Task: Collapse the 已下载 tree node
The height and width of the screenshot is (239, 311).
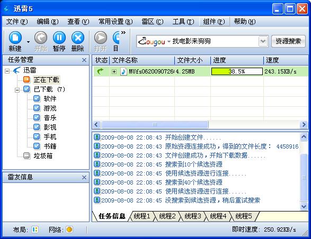Action: click(17, 90)
